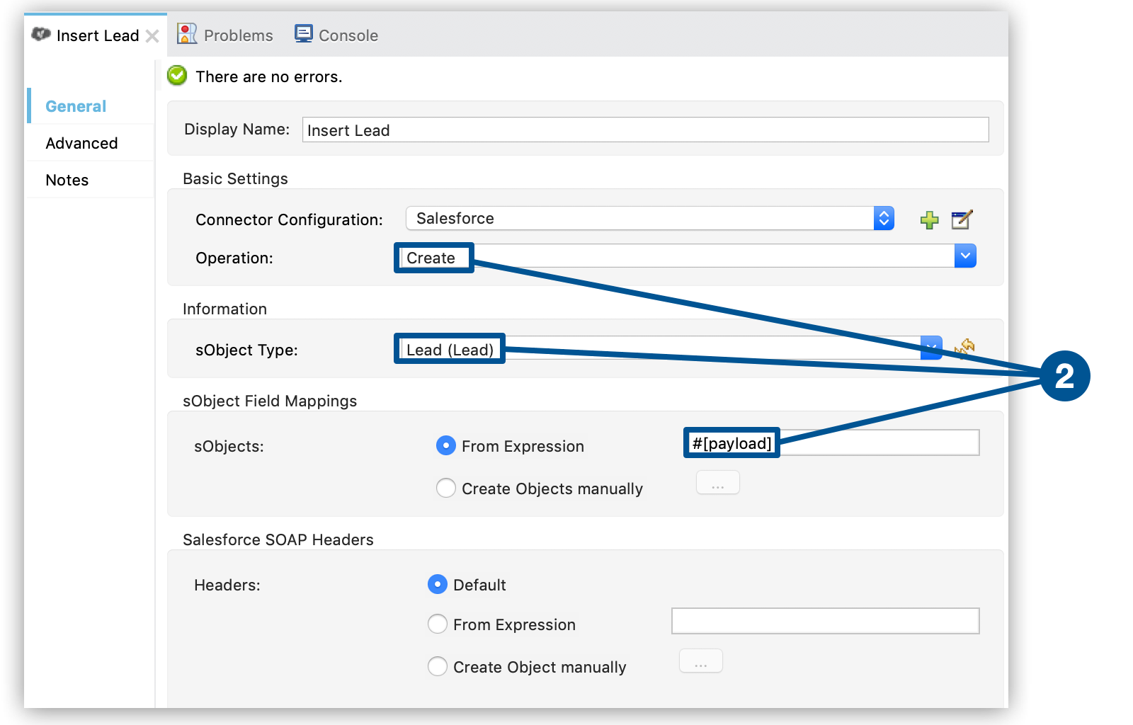Screen dimensions: 1133x725
Task: Click the edit connector configuration icon
Action: [x=962, y=219]
